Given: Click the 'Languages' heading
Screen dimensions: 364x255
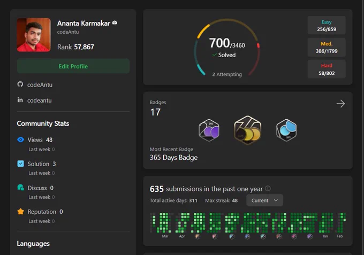Looking at the screenshot, I should click(33, 244).
